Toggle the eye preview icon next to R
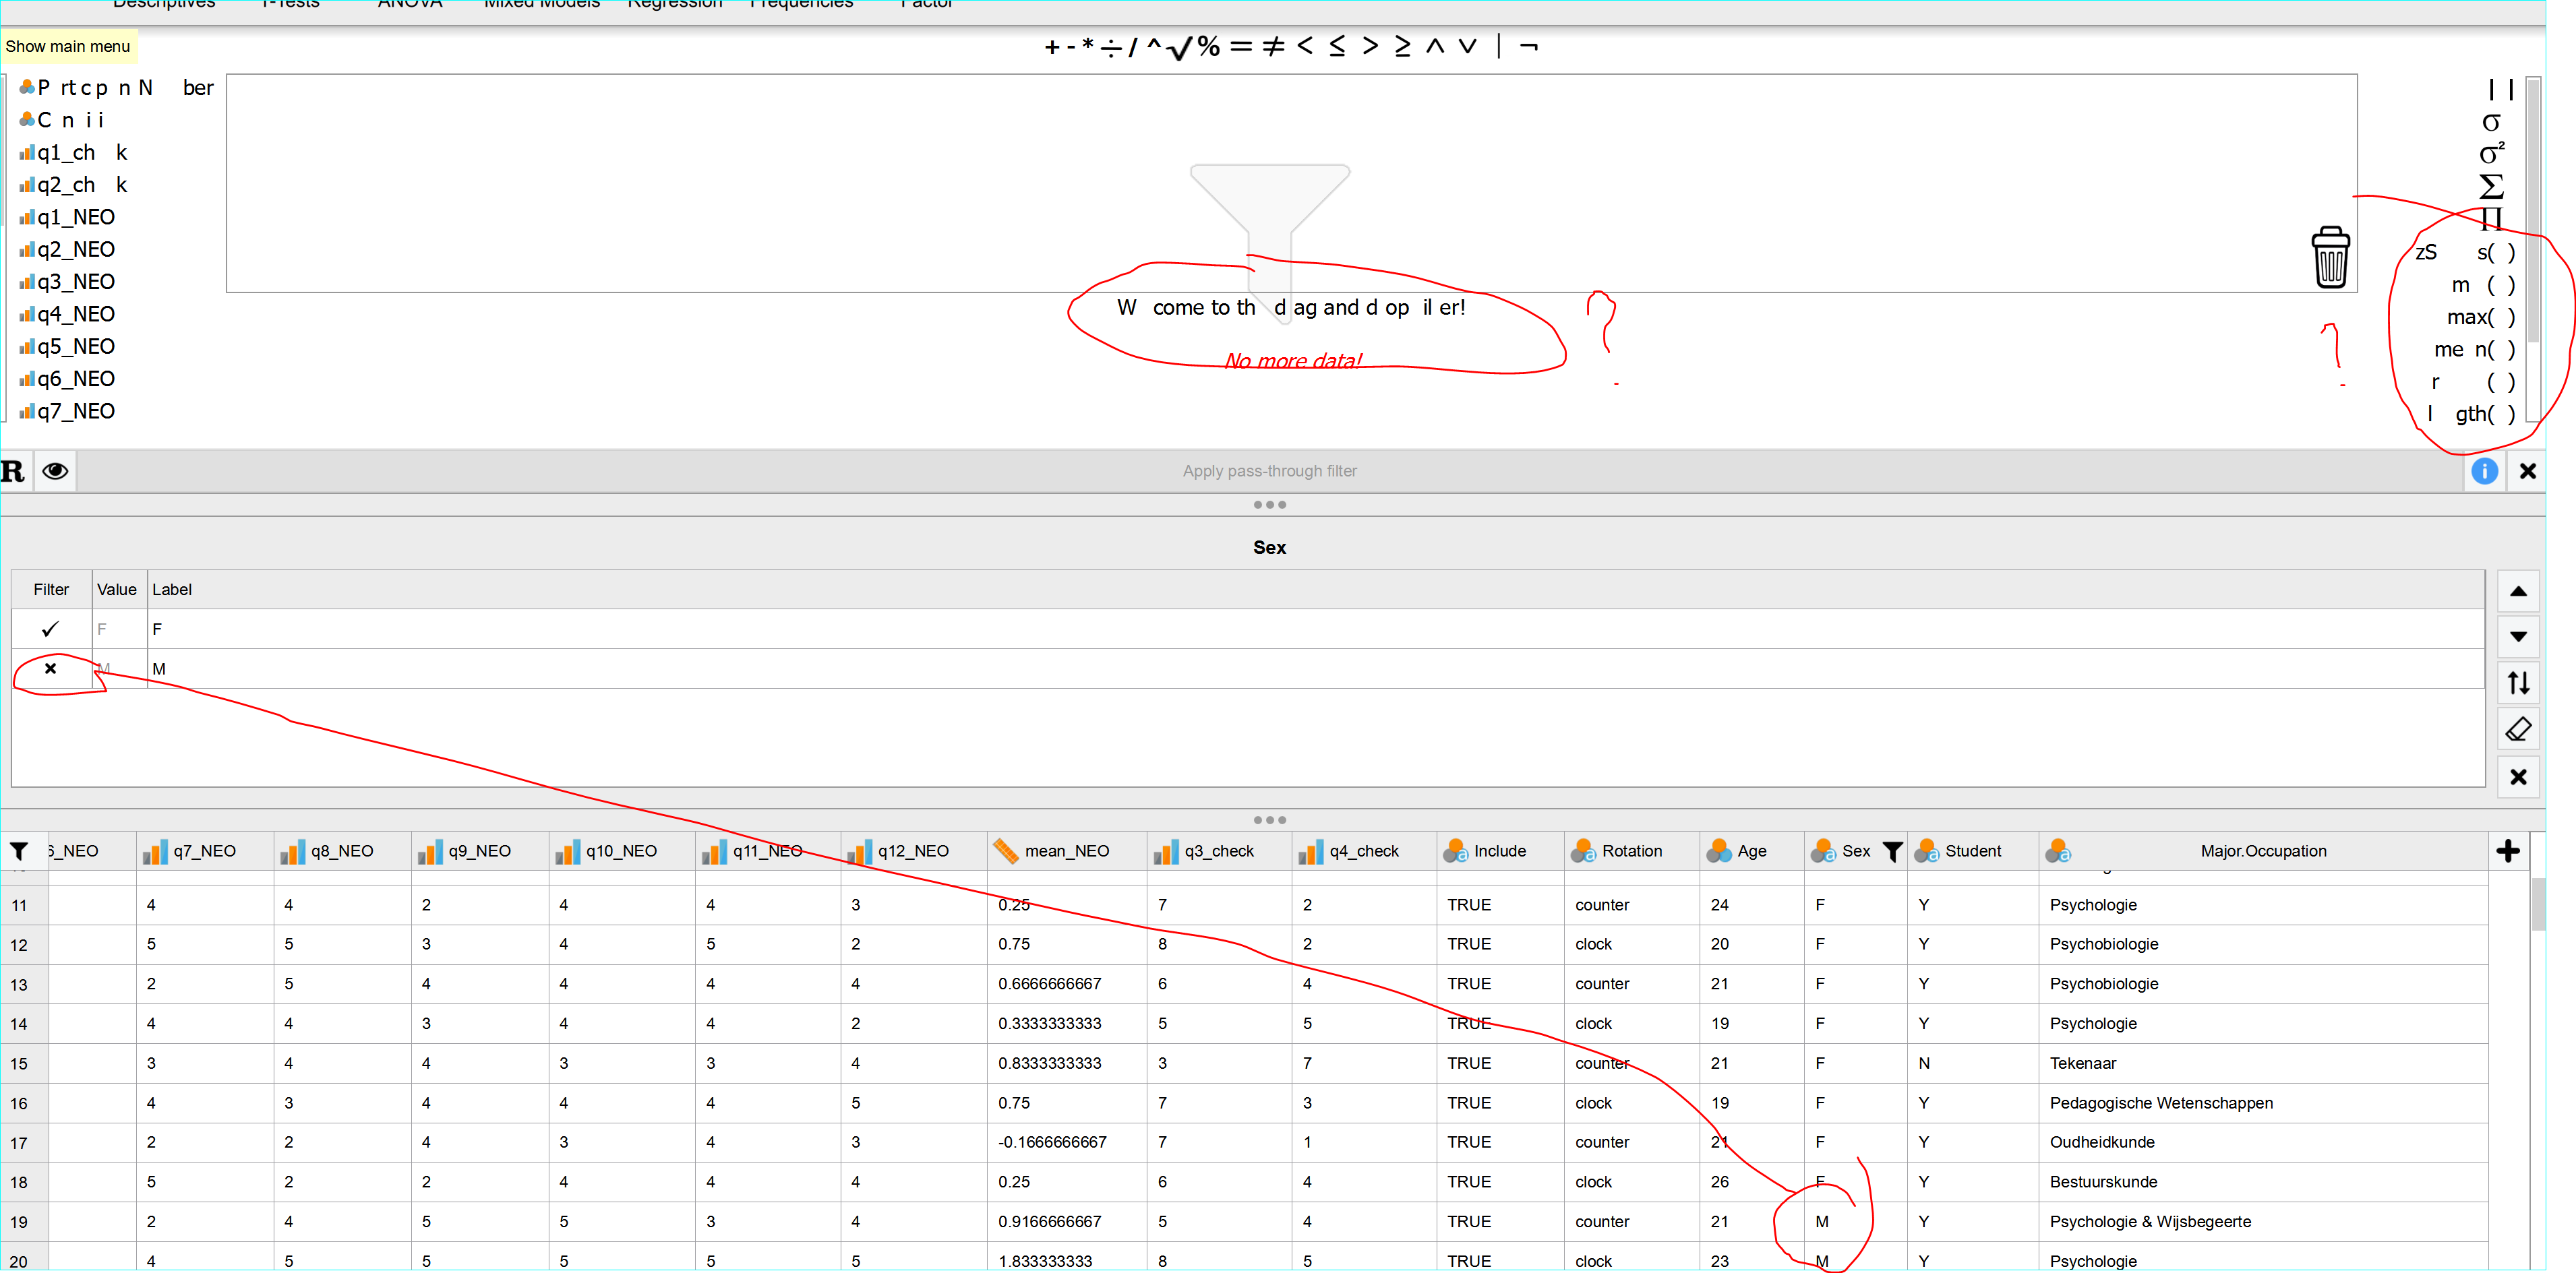 [x=56, y=470]
